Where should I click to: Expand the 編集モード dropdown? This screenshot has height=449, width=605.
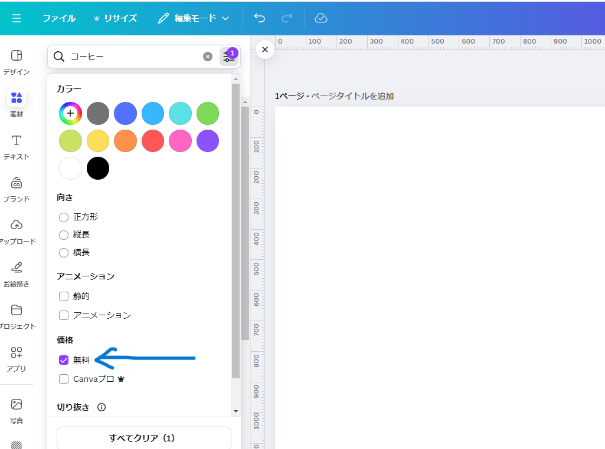point(194,18)
